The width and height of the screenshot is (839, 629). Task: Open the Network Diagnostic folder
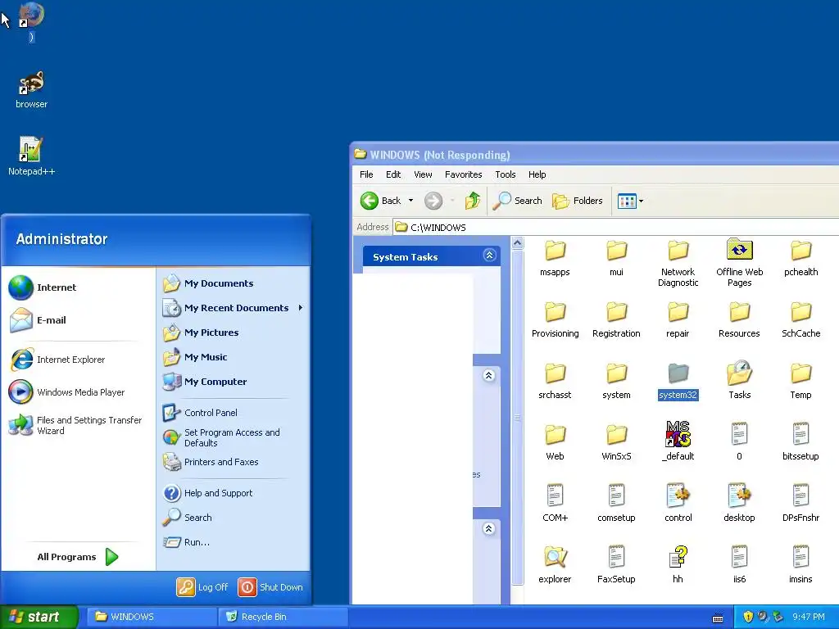pyautogui.click(x=678, y=263)
